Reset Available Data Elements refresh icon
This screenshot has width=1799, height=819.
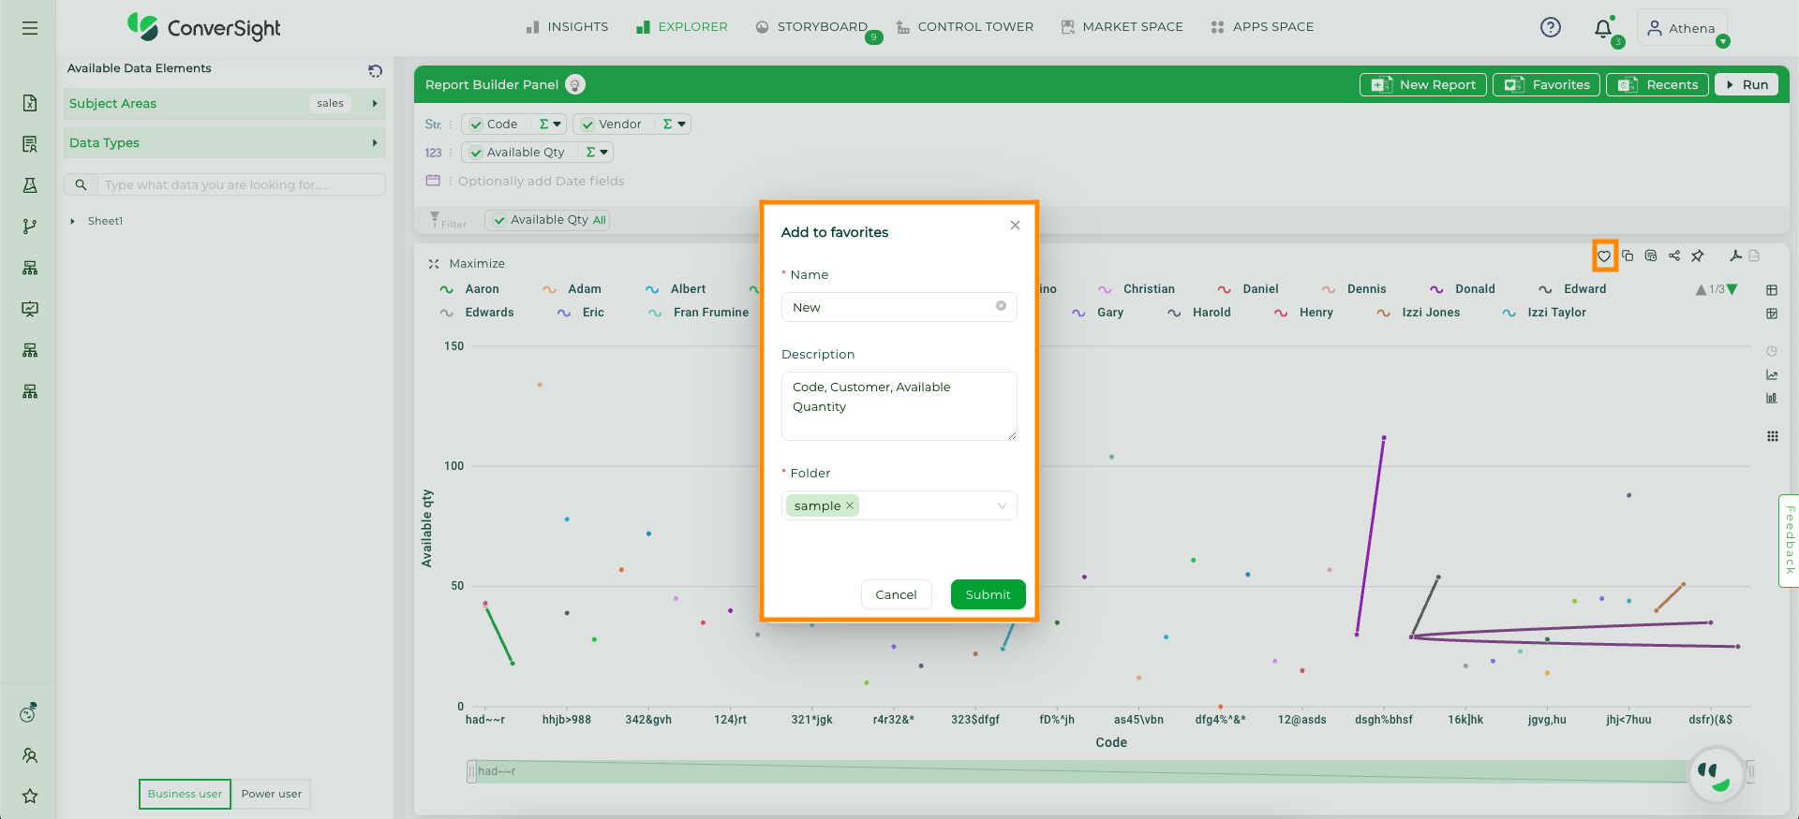[375, 70]
